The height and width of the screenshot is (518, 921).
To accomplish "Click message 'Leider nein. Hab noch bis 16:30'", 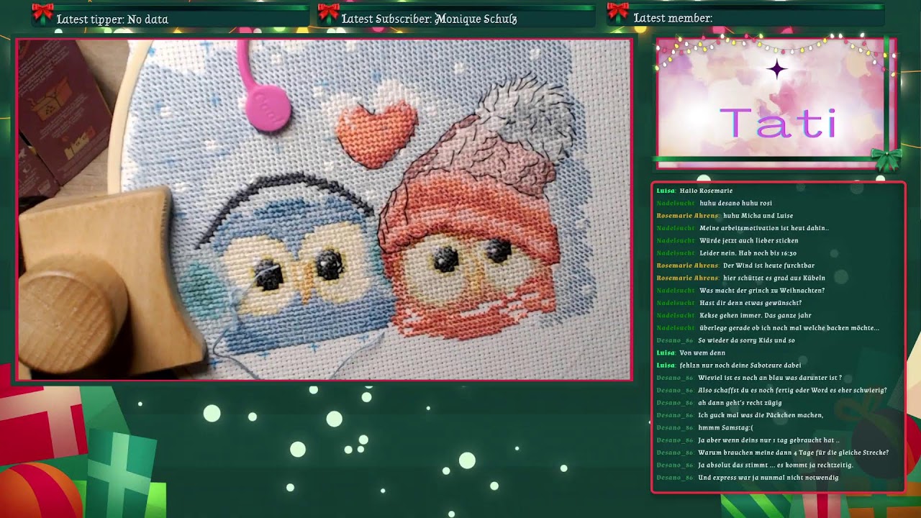I will (x=748, y=253).
